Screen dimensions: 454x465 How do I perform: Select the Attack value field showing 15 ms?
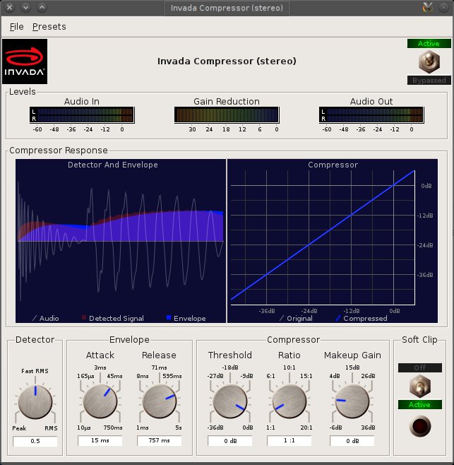[x=100, y=441]
